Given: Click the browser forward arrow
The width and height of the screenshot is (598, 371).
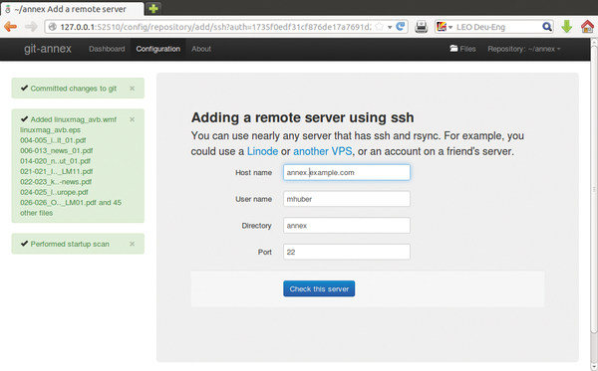Looking at the screenshot, I should [31, 27].
